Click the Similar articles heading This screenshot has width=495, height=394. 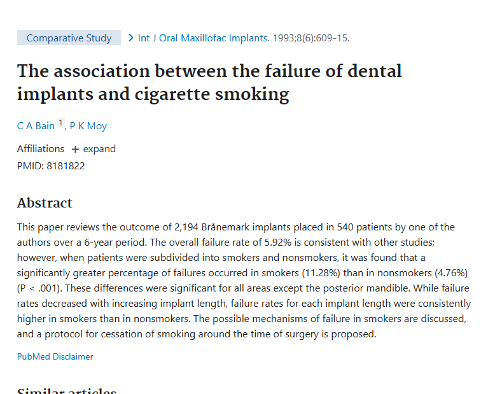point(67,391)
